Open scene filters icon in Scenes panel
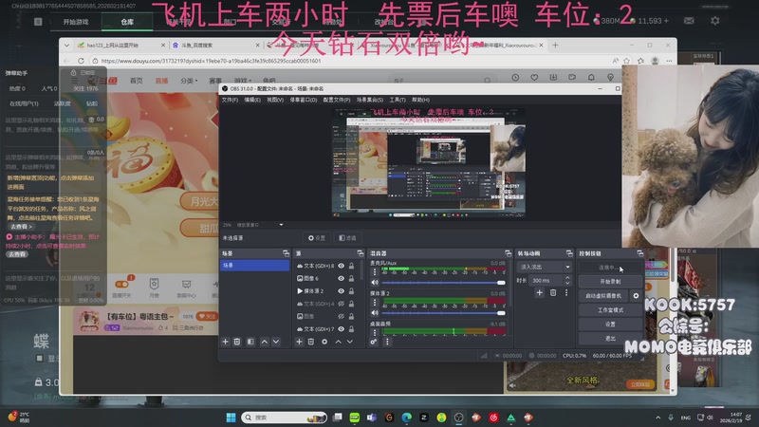The width and height of the screenshot is (759, 427). click(250, 342)
